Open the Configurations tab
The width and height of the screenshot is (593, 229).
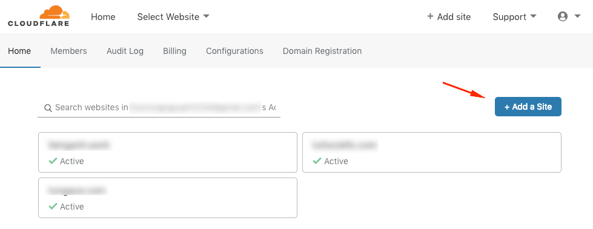[234, 51]
